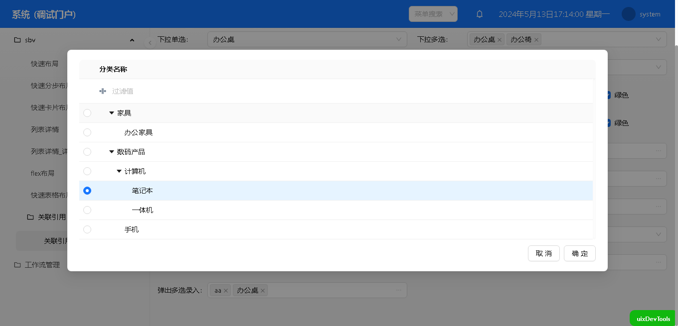Click the filter icon beside 过滤值
Image resolution: width=678 pixels, height=326 pixels.
coord(103,91)
